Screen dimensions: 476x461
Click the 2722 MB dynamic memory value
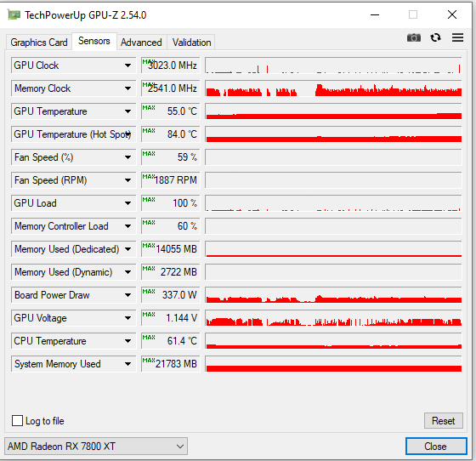[170, 272]
